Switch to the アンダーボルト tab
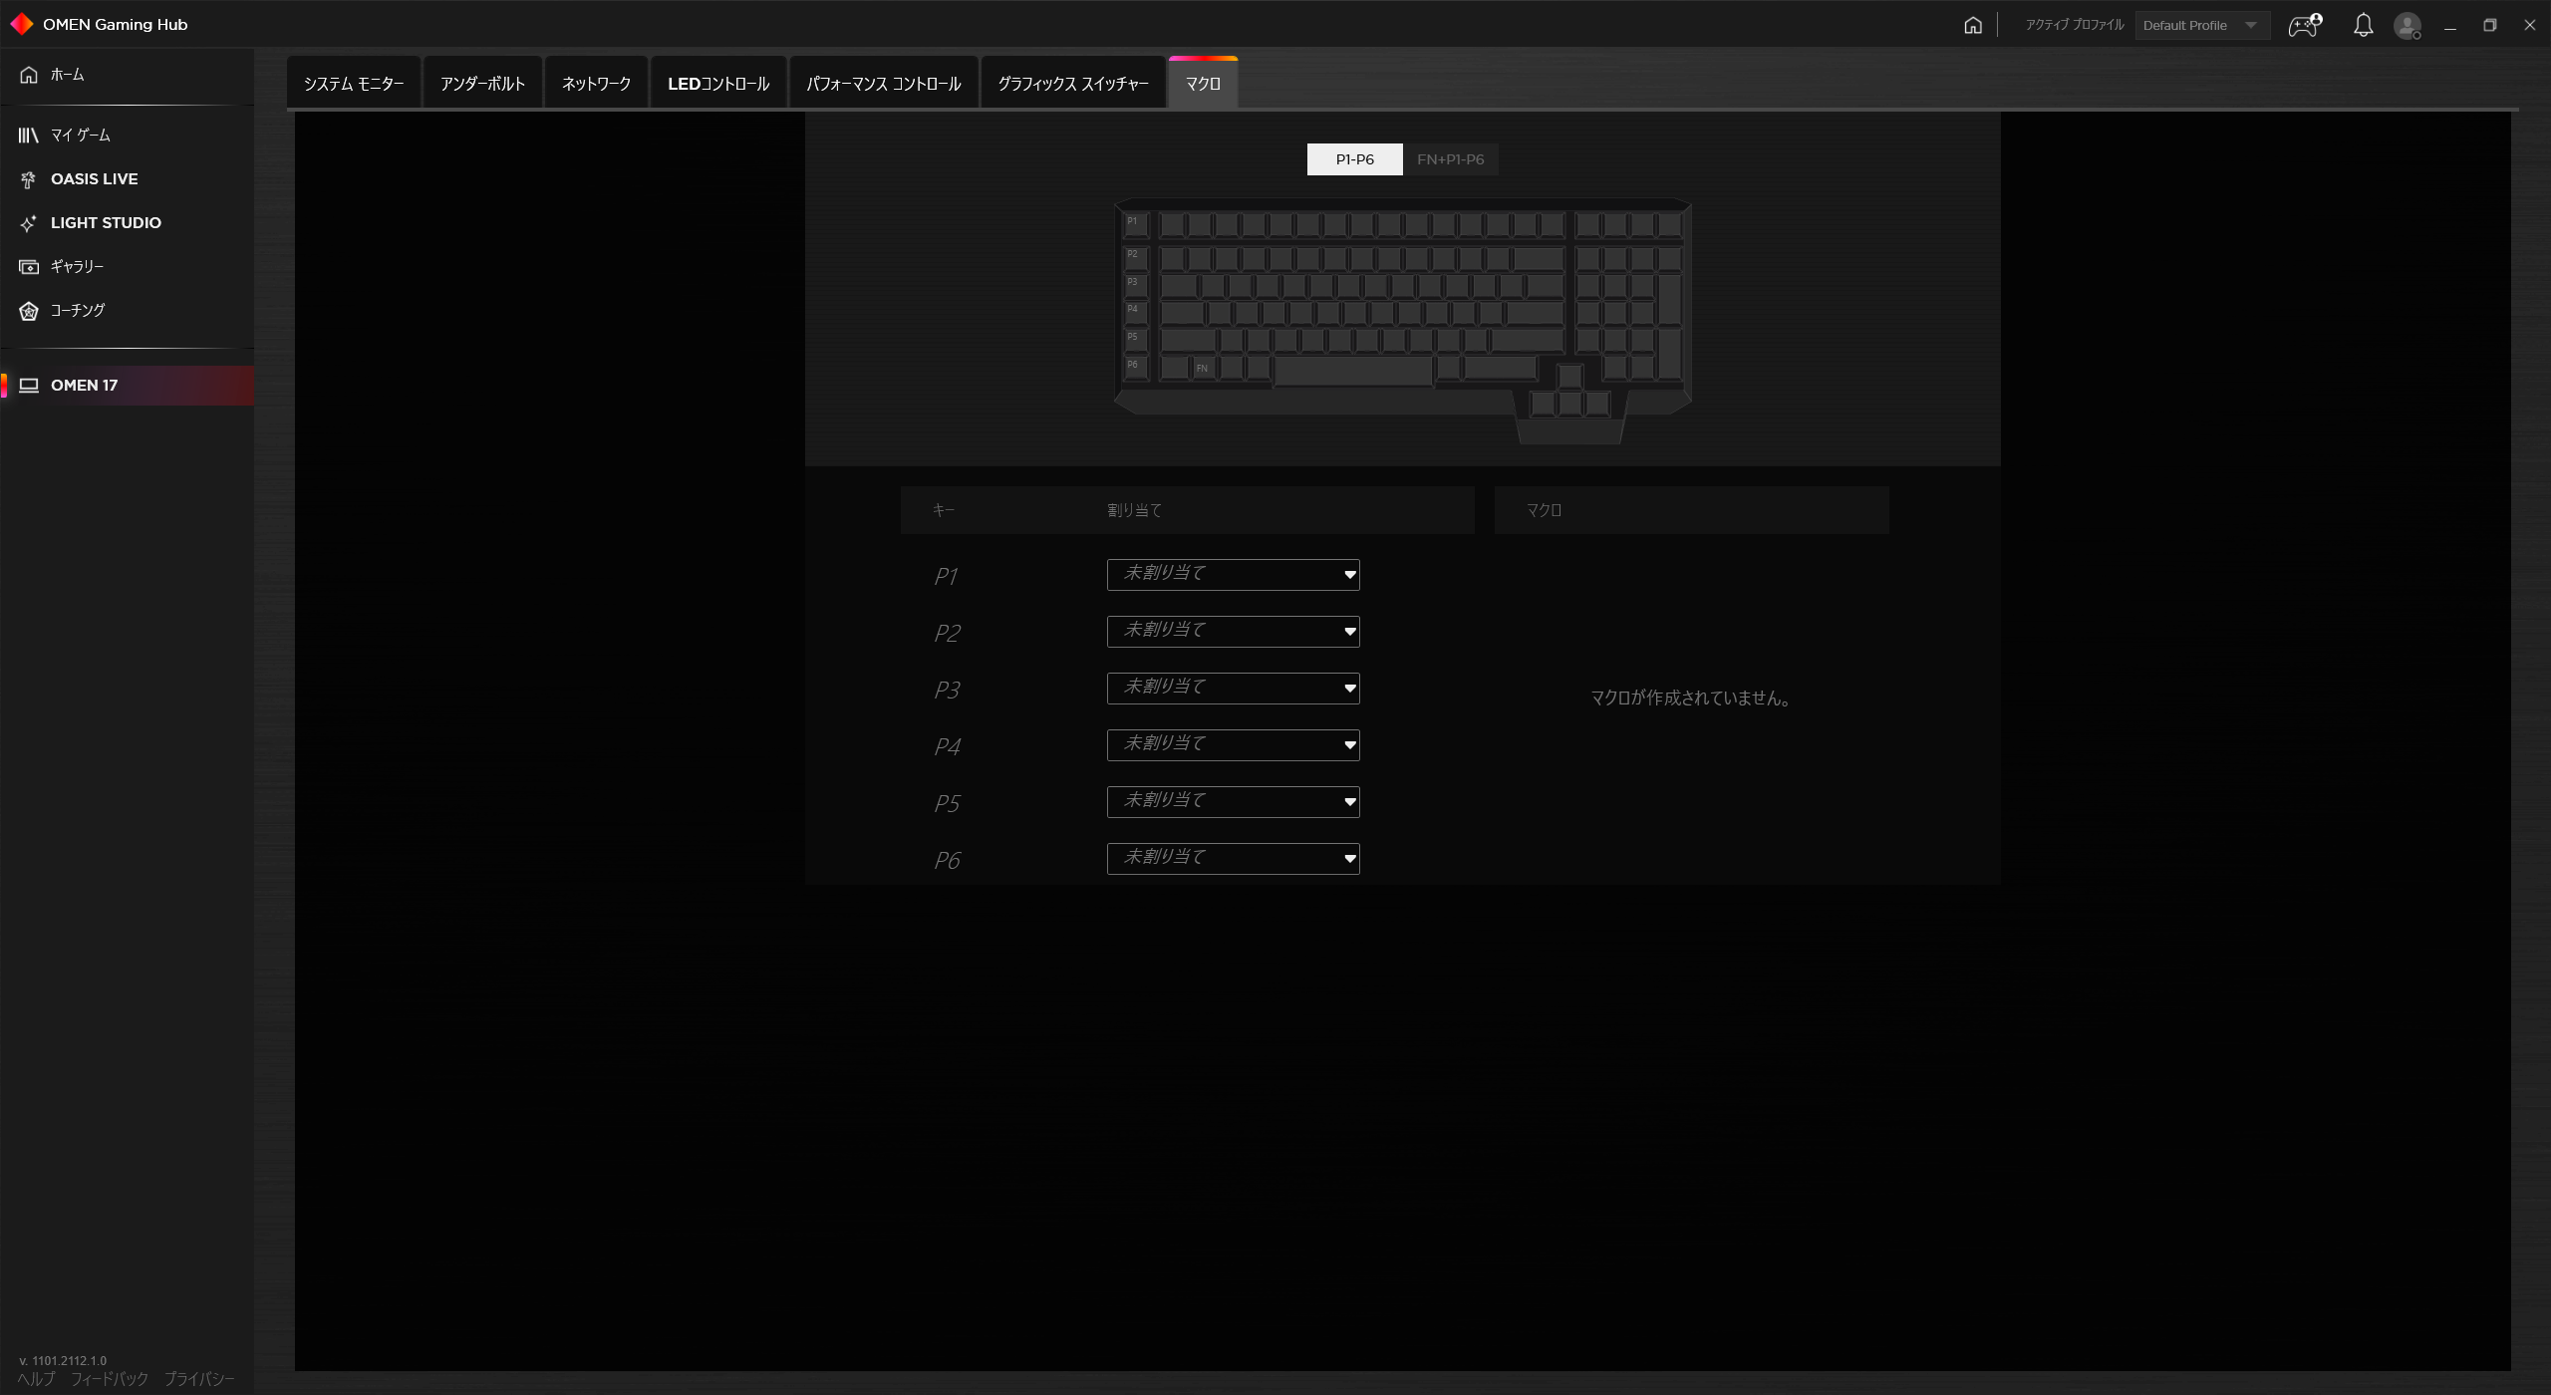The image size is (2551, 1395). pos(482,84)
